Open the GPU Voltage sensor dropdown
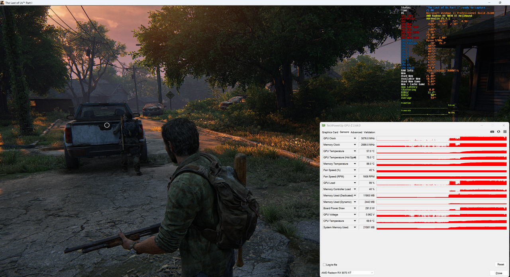The height and width of the screenshot is (277, 510). [x=355, y=215]
